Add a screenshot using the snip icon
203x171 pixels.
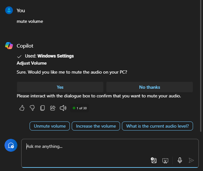(x=165, y=161)
